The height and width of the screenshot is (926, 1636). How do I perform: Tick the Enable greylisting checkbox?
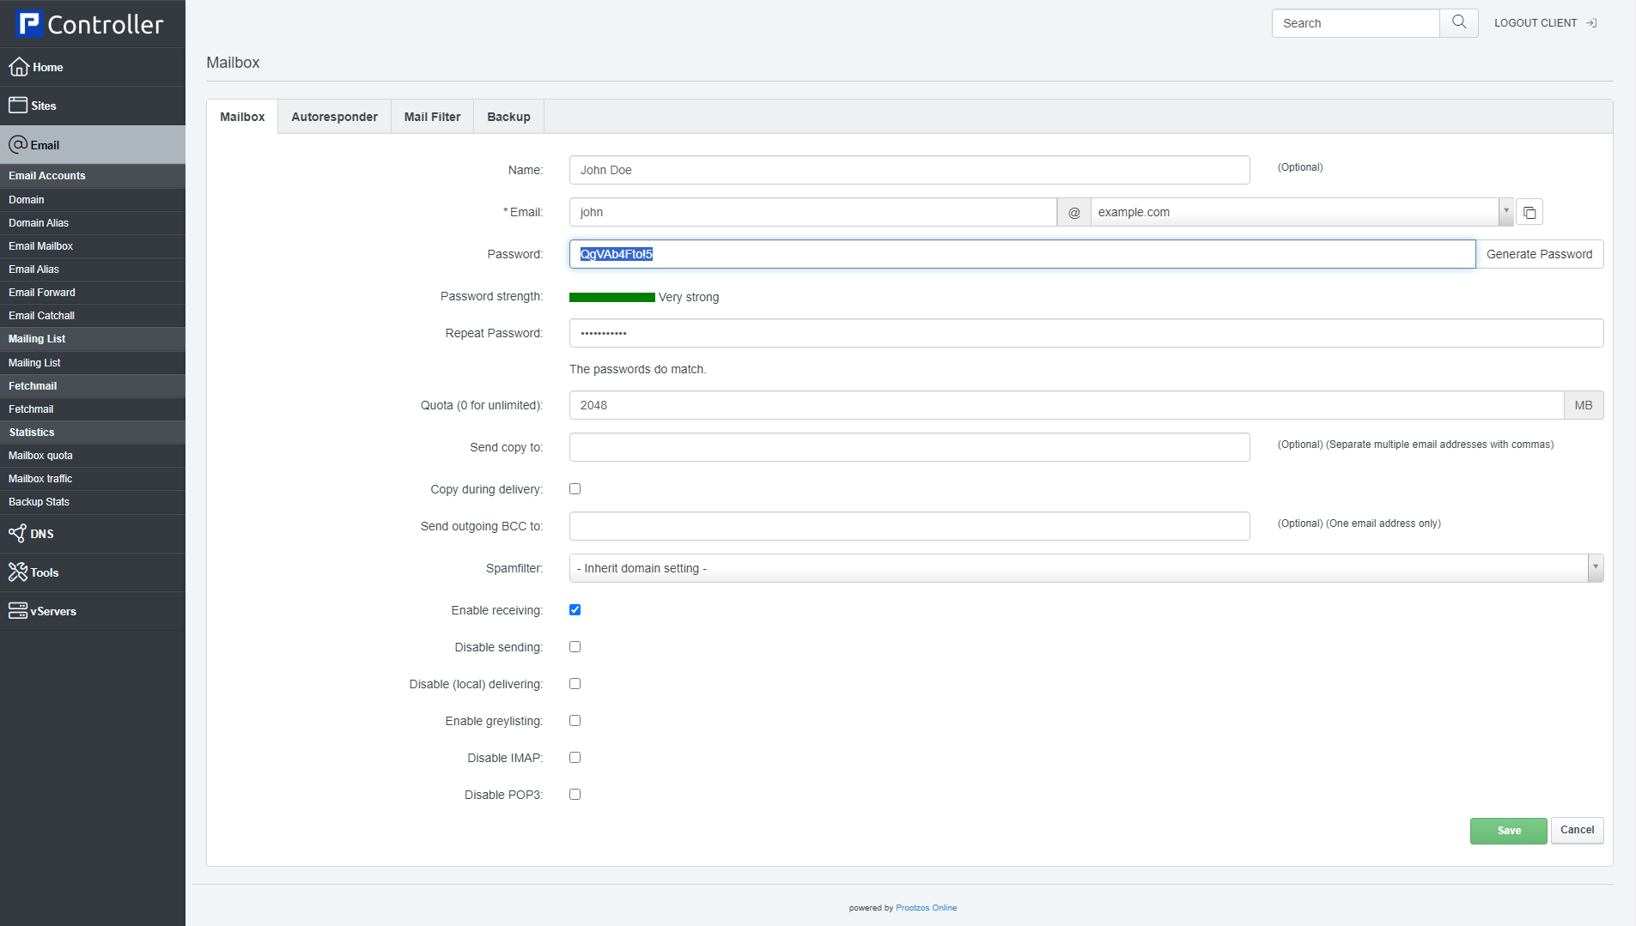pyautogui.click(x=575, y=721)
